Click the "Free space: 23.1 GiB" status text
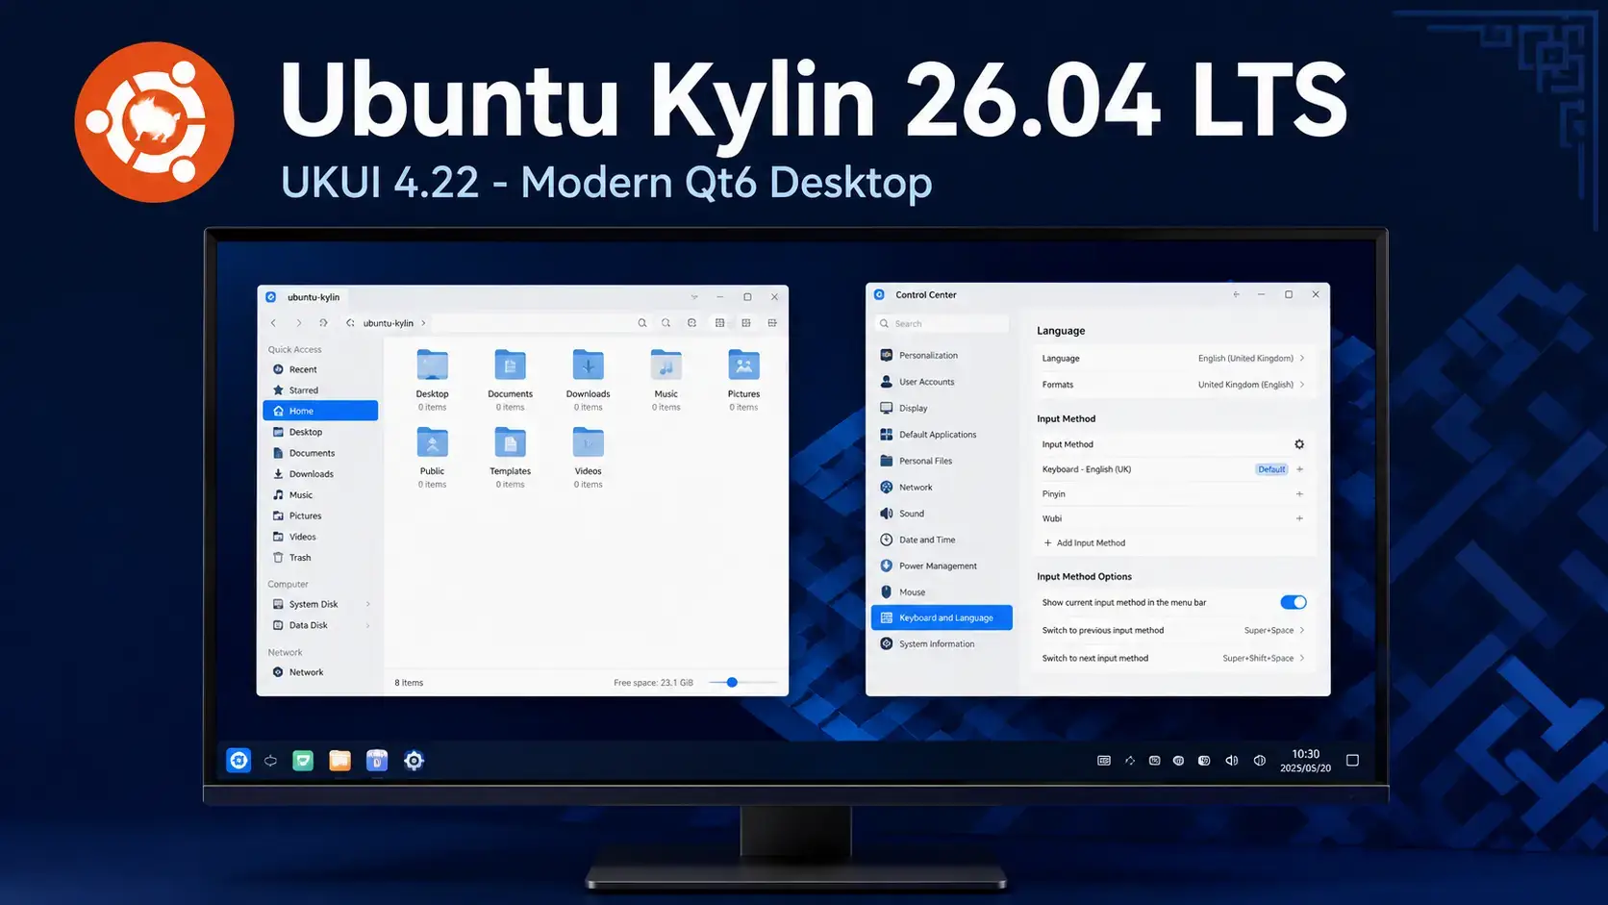The width and height of the screenshot is (1608, 905). click(x=653, y=683)
